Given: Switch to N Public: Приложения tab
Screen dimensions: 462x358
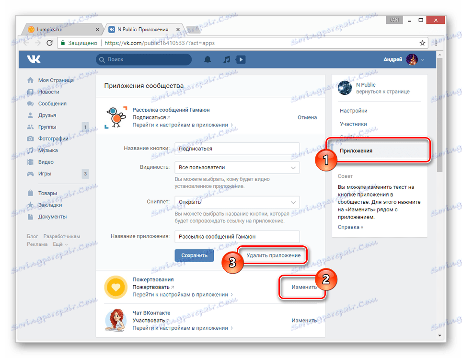Looking at the screenshot, I should click(x=144, y=29).
